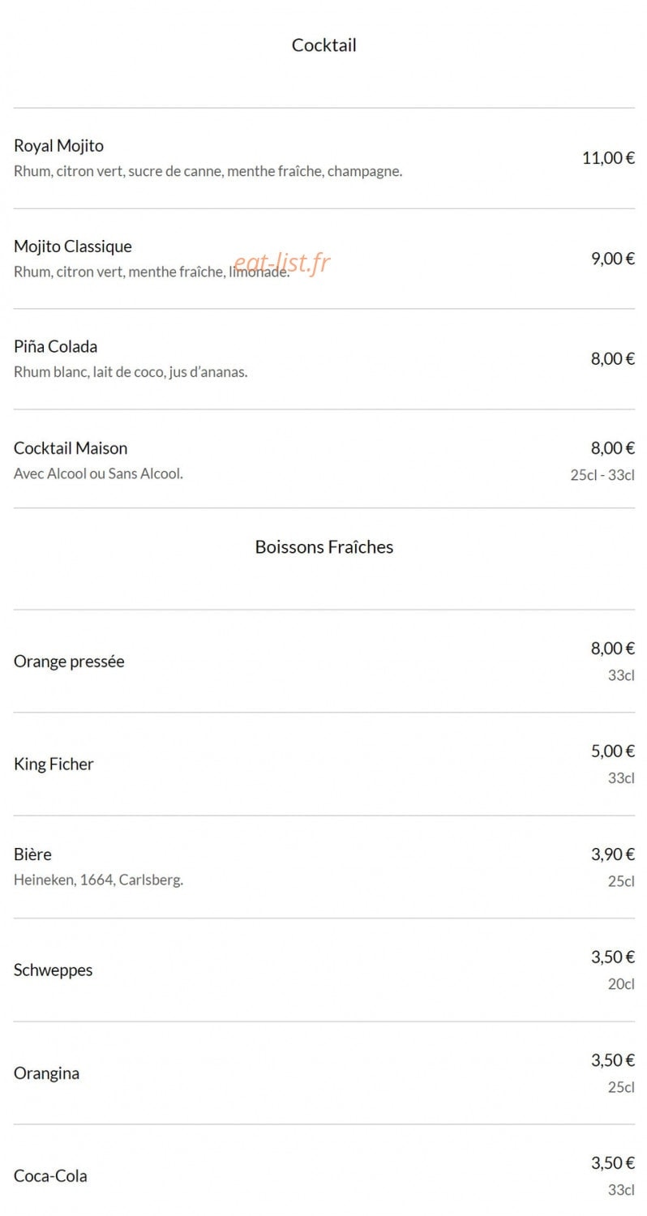647x1216 pixels.
Task: Click the Cocktail section heading
Action: coord(323,45)
